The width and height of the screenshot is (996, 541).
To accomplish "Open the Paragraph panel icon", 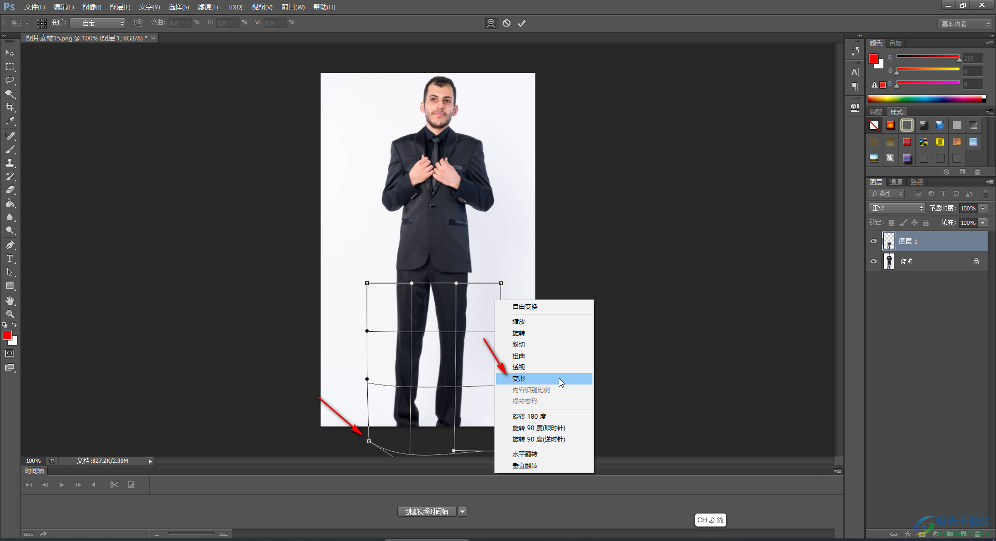I will pyautogui.click(x=855, y=87).
